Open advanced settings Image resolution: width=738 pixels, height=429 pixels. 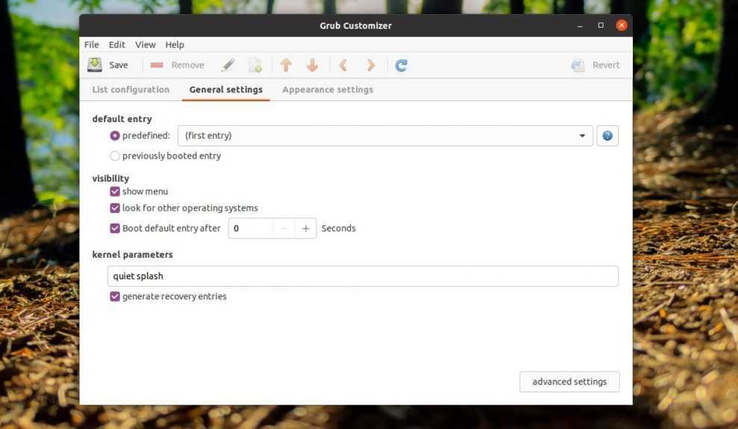point(569,381)
